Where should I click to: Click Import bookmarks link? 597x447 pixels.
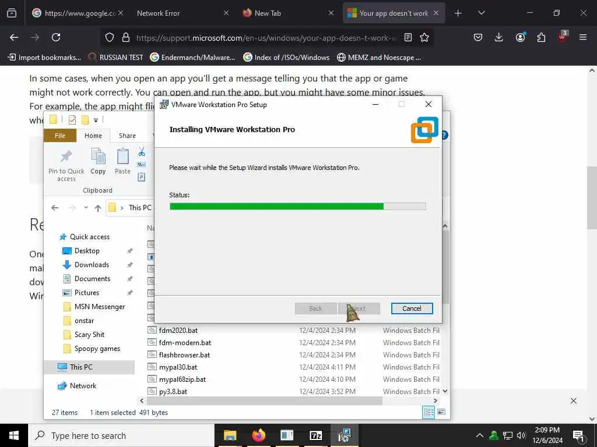[44, 58]
